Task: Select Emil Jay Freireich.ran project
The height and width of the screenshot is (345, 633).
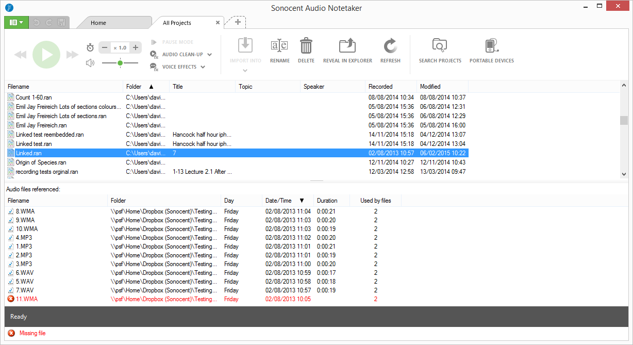Action: tap(237, 125)
